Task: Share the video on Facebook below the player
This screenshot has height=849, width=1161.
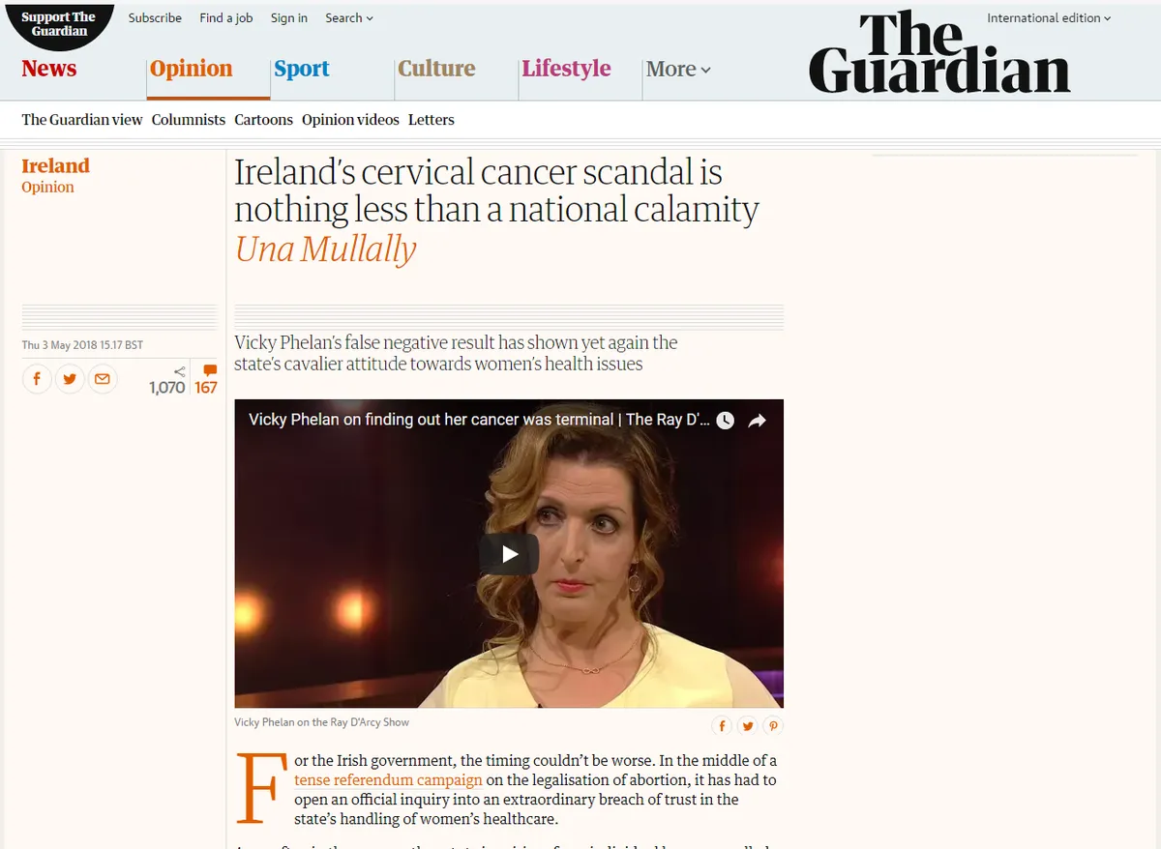Action: tap(722, 725)
